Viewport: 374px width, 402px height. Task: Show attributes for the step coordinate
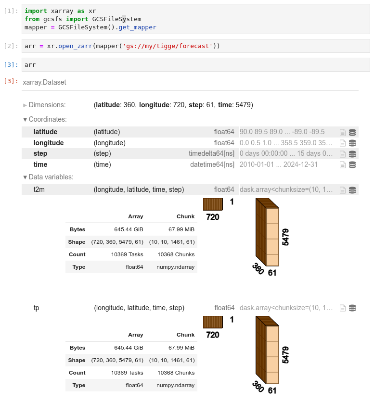(342, 154)
